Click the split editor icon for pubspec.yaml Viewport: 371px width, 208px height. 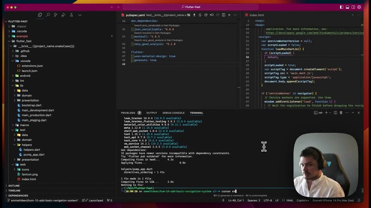click(x=223, y=15)
